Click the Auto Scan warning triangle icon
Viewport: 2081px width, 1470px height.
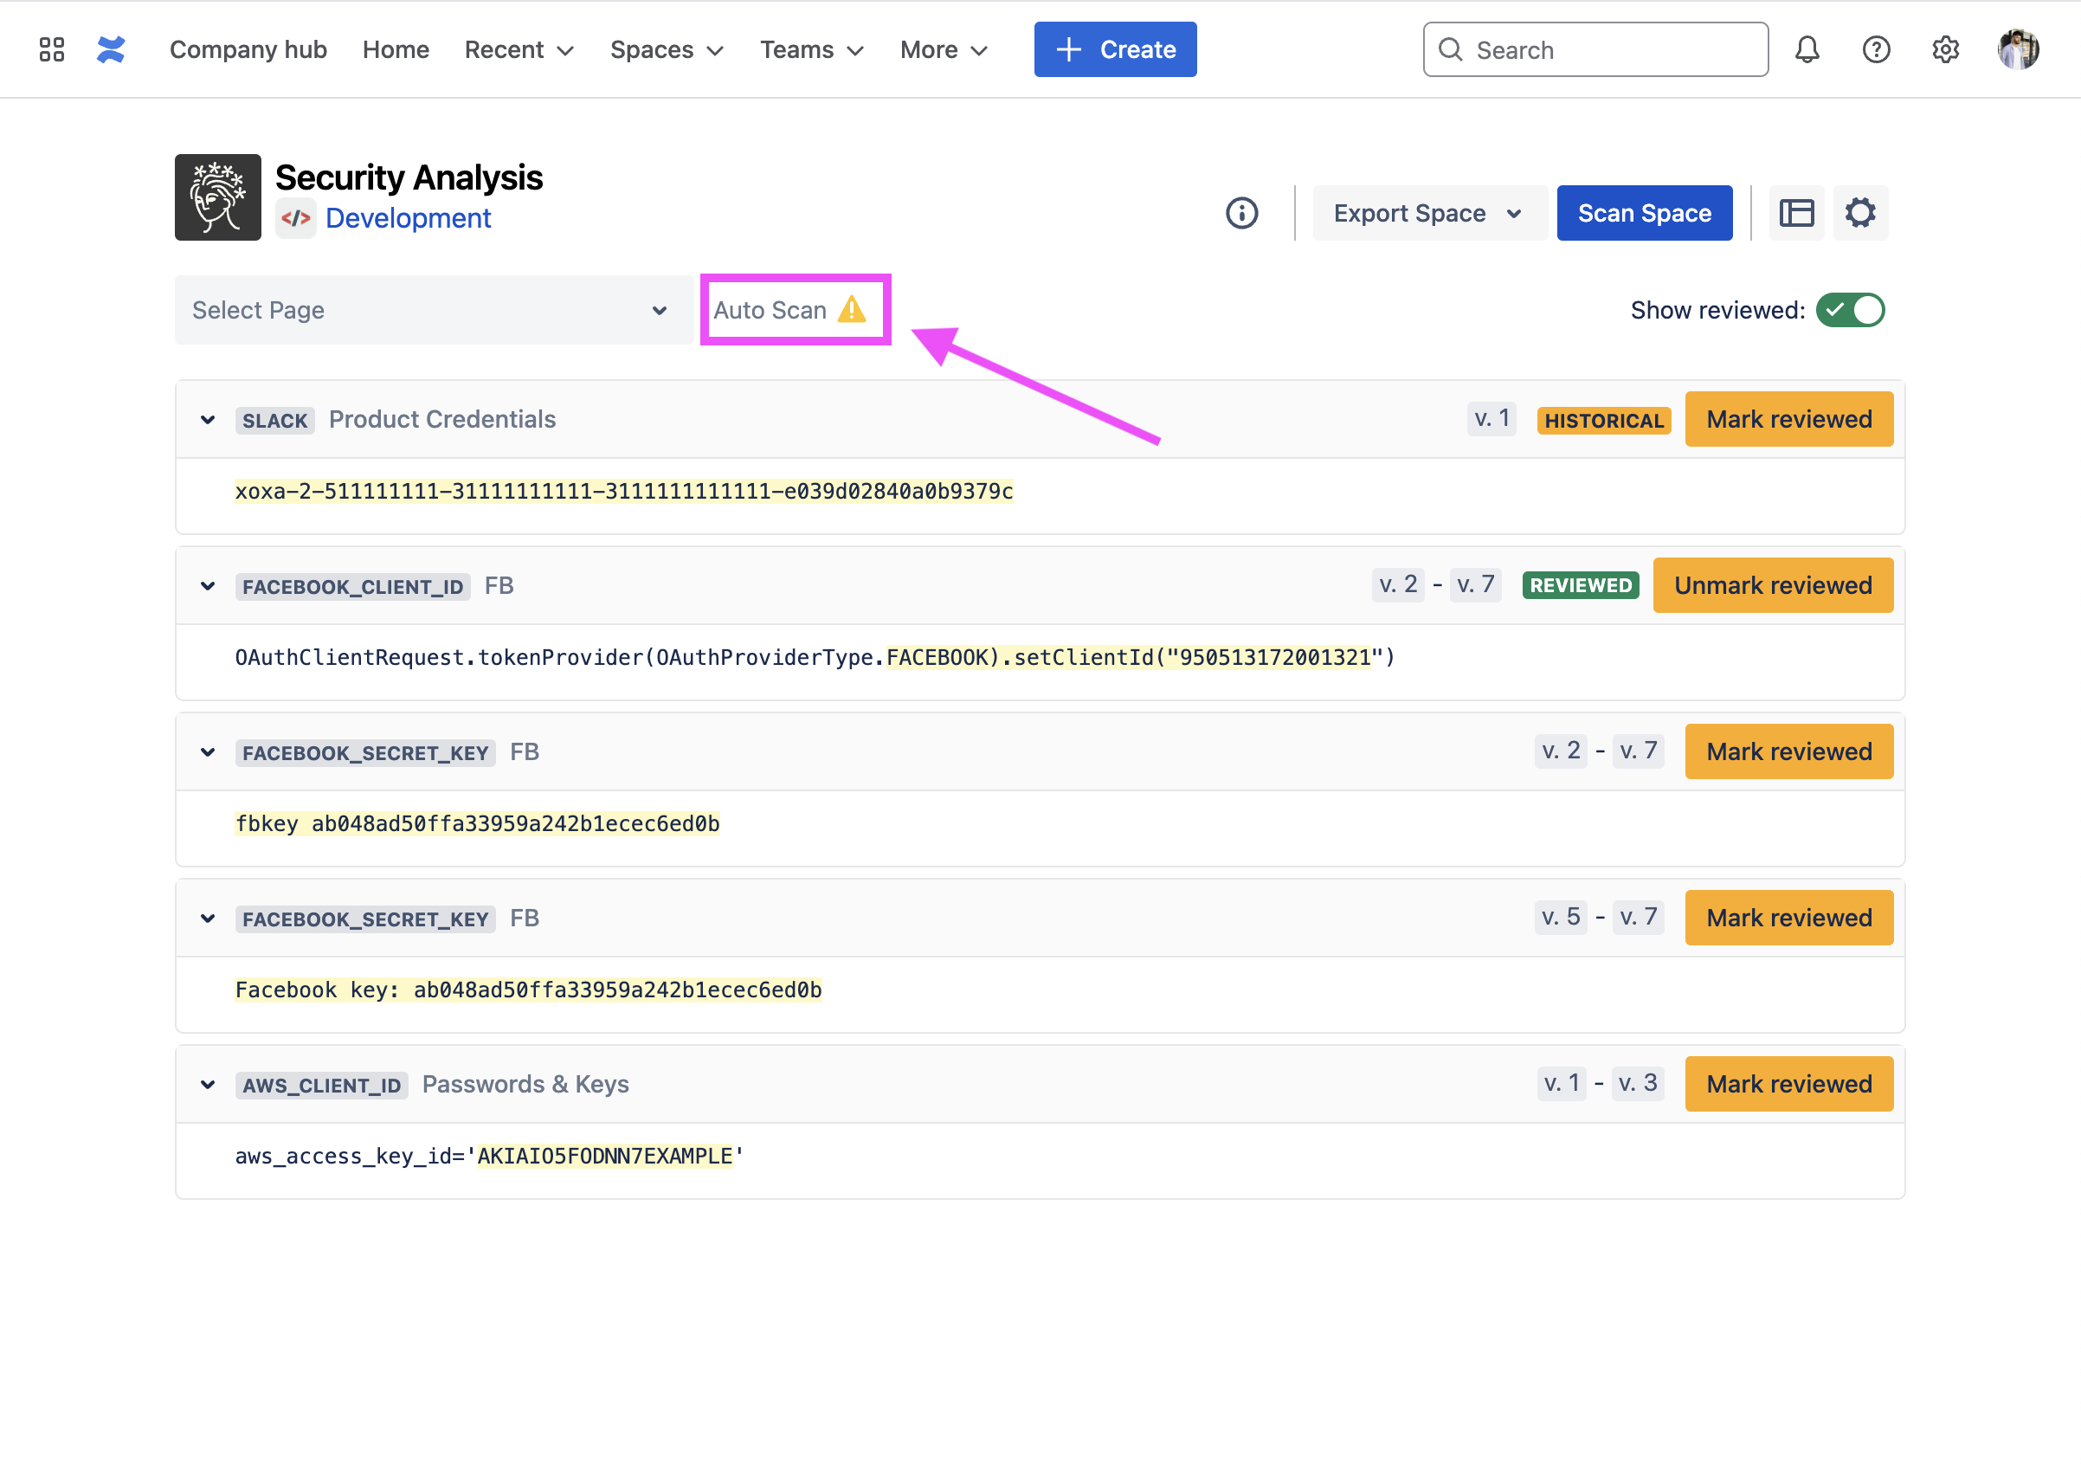(x=852, y=310)
